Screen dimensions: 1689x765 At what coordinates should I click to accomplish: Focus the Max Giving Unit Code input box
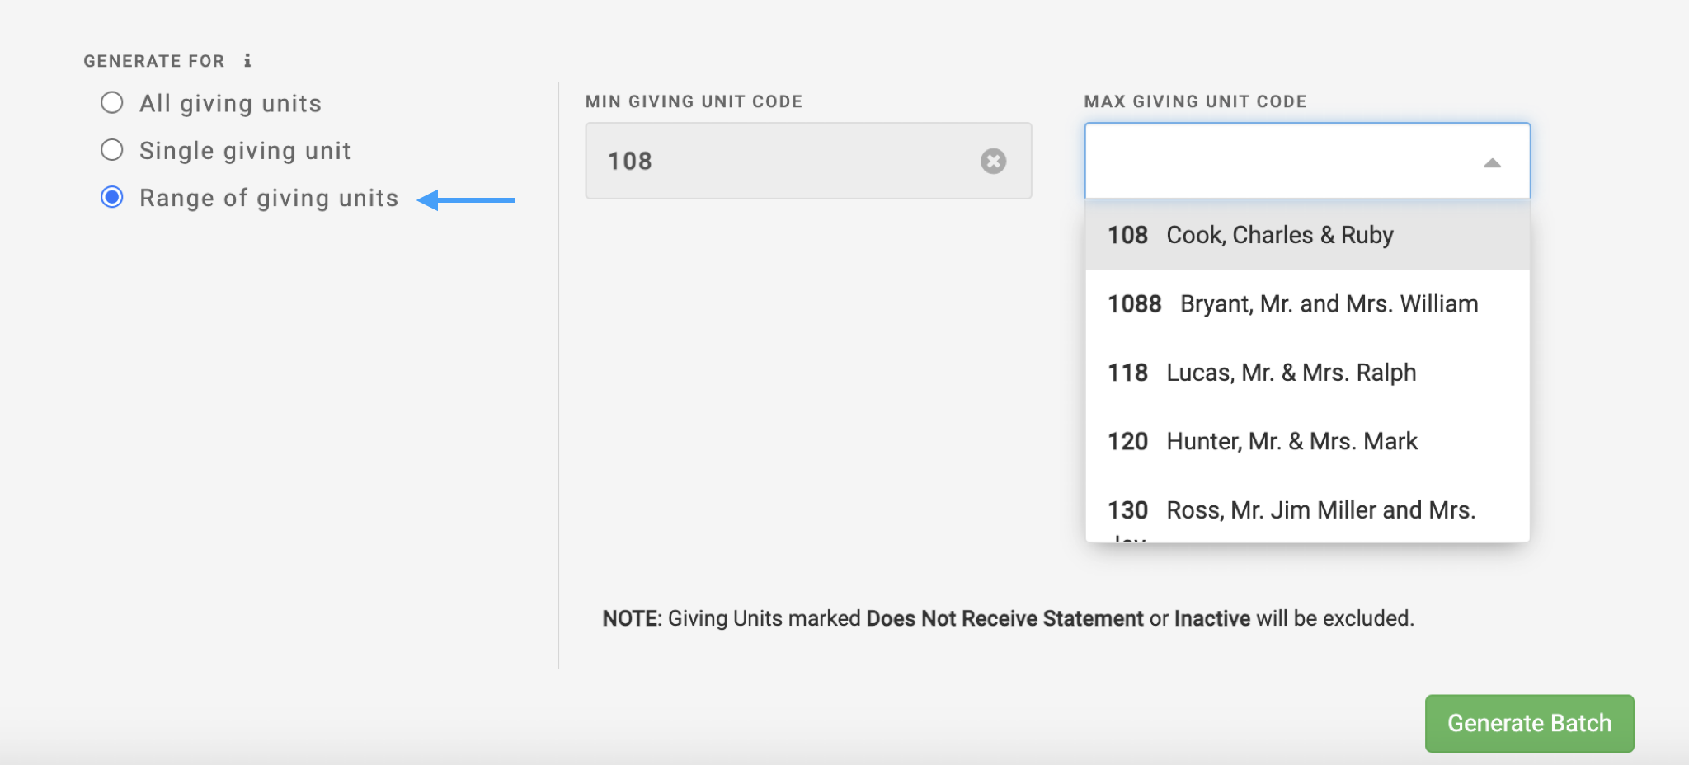[1278, 161]
